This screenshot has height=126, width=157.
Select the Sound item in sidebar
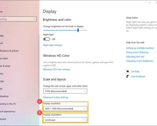coord(1,43)
